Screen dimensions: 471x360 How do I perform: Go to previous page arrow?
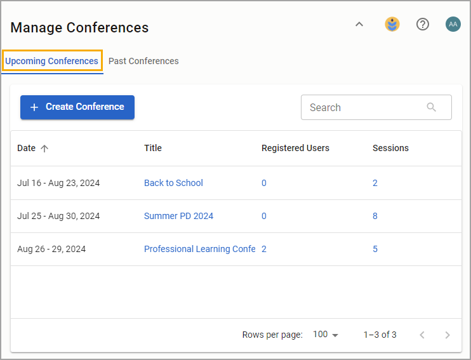click(x=422, y=335)
